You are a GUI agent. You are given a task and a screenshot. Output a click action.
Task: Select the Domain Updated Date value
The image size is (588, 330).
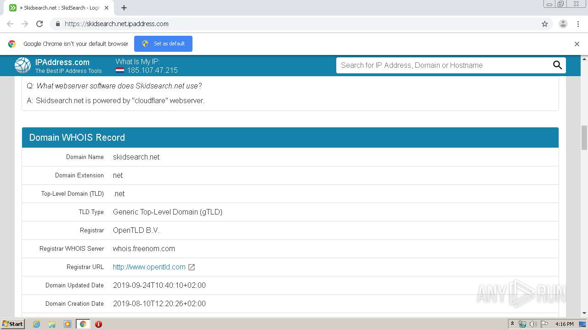[159, 285]
